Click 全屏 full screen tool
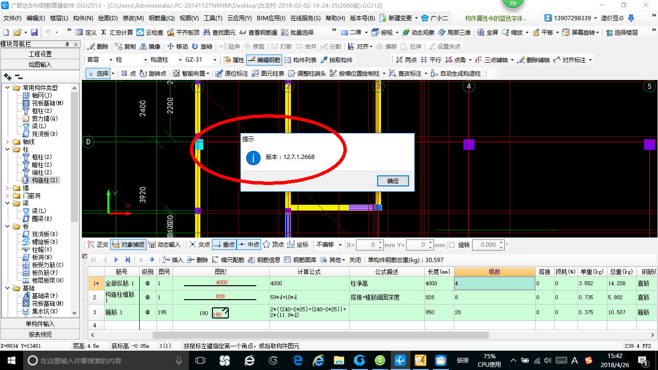This screenshot has height=370, width=658. [487, 32]
